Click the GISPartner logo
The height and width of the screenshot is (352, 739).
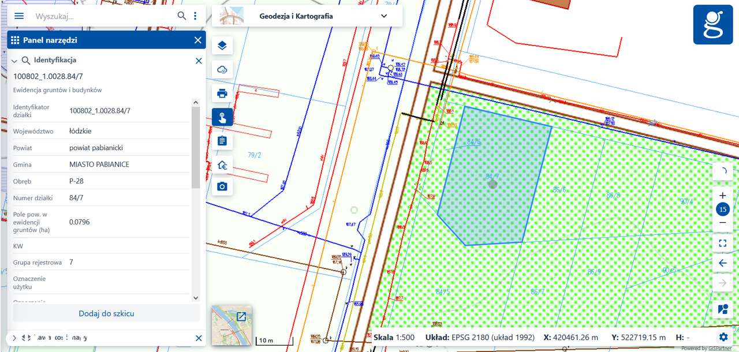pyautogui.click(x=713, y=24)
